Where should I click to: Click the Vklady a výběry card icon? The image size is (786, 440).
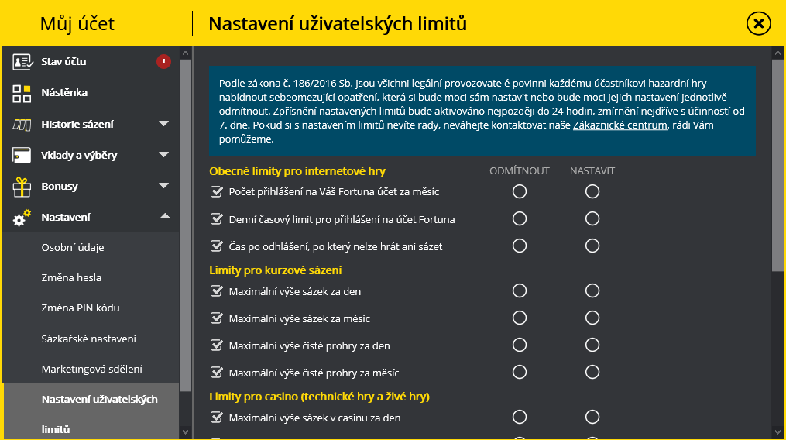click(x=22, y=156)
